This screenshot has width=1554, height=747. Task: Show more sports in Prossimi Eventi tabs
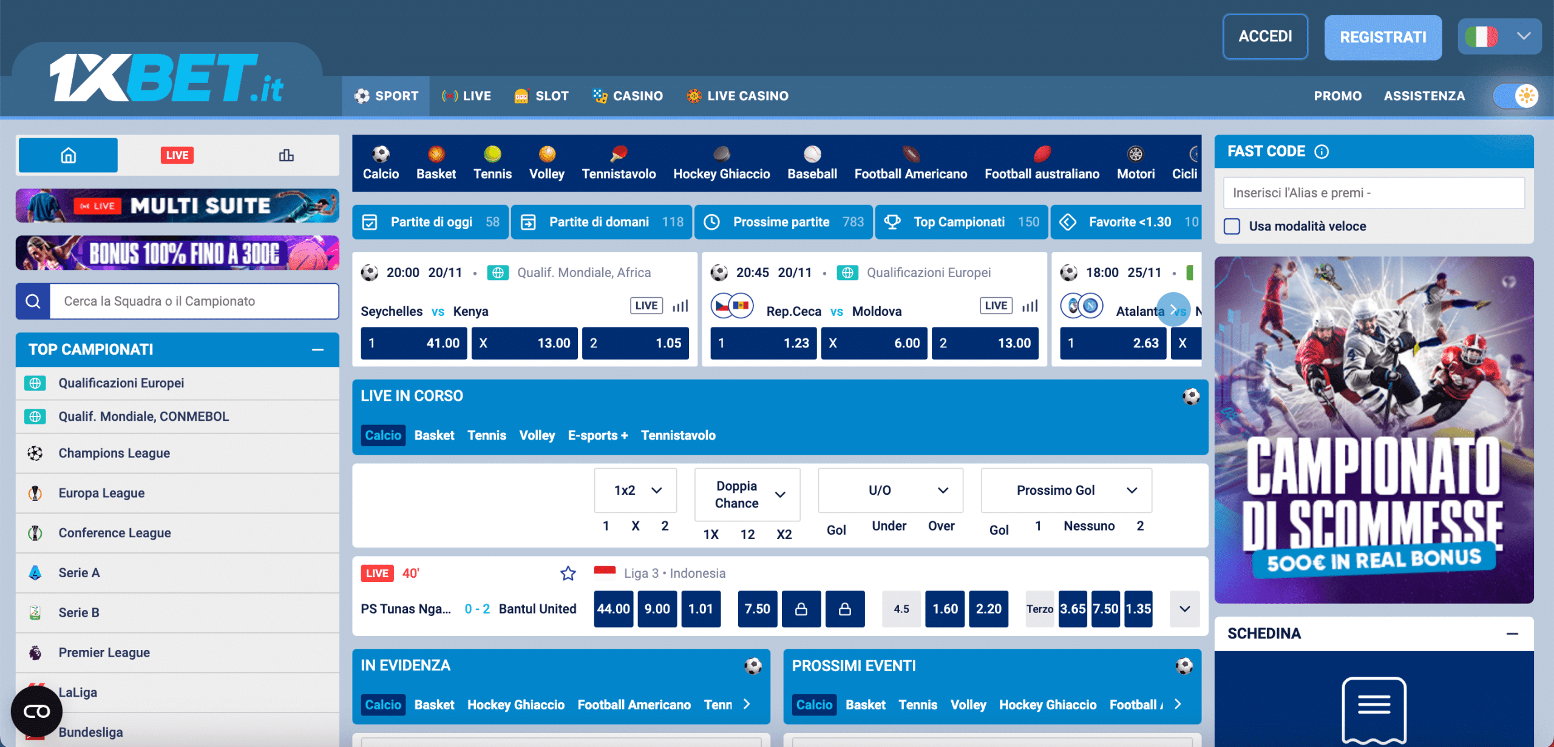coord(1178,704)
